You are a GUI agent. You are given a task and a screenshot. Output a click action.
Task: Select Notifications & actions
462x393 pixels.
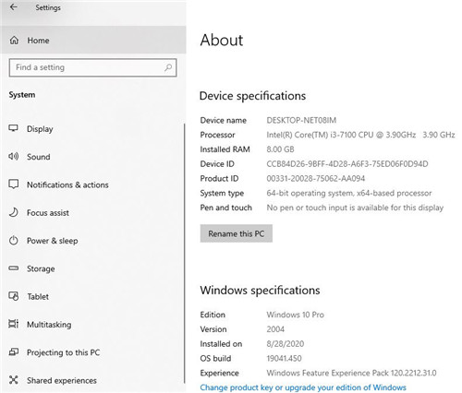[x=67, y=185]
